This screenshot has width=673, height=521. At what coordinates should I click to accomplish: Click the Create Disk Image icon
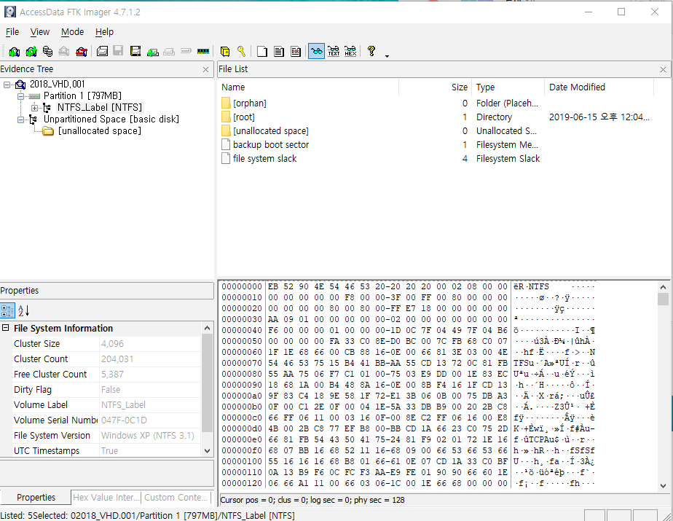(x=102, y=52)
